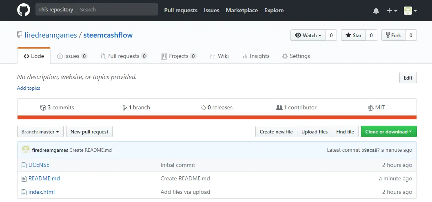This screenshot has width=432, height=202.
Task: Switch to the Code tab
Action: pos(34,56)
